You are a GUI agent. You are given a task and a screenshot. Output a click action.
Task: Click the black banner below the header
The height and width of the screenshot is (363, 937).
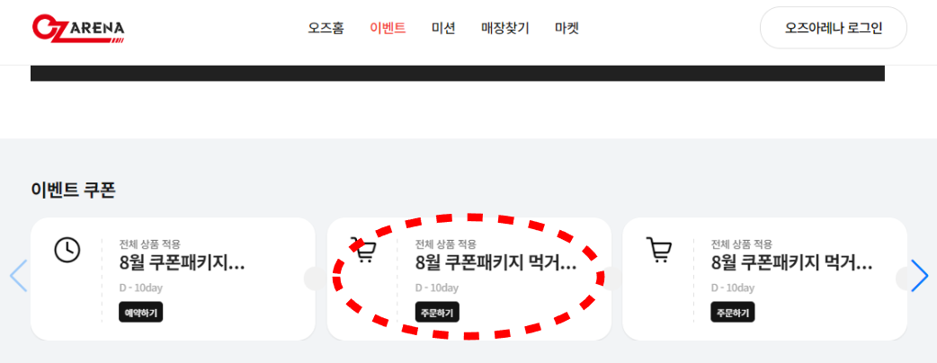457,73
